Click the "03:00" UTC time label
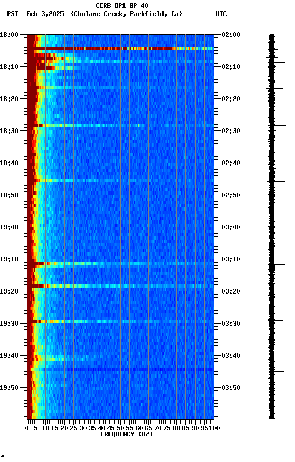295x462 pixels. pyautogui.click(x=231, y=227)
